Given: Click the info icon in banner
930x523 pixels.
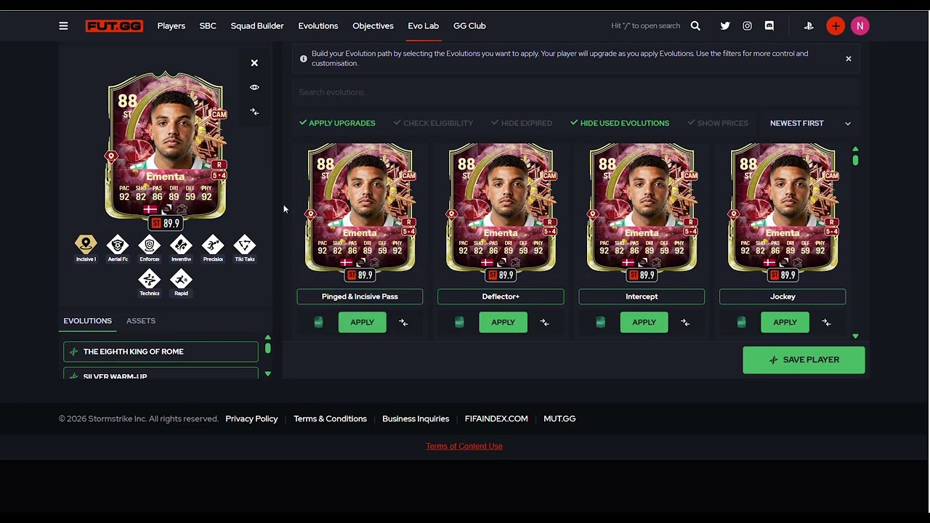Looking at the screenshot, I should [304, 59].
